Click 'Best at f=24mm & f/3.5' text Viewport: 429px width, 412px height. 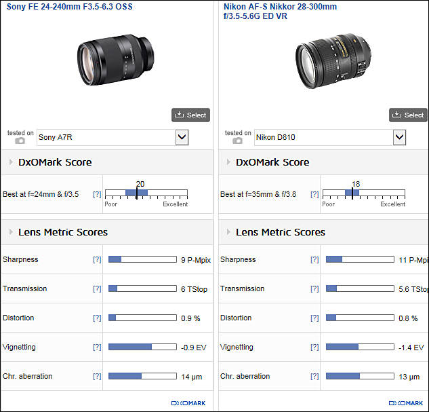point(41,195)
